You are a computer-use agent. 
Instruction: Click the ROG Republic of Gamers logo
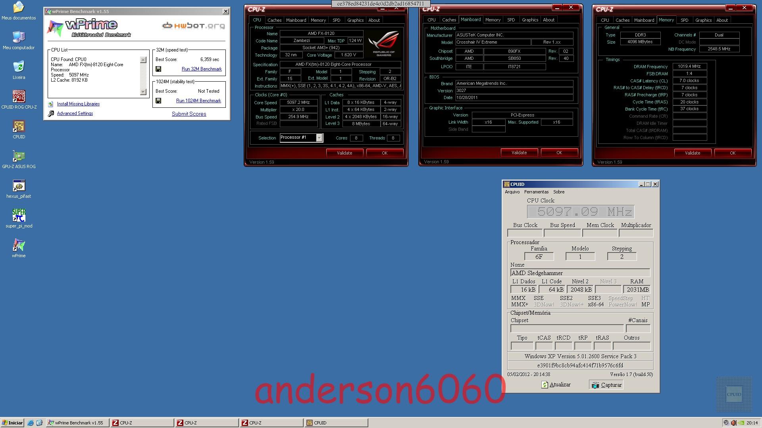pos(383,44)
